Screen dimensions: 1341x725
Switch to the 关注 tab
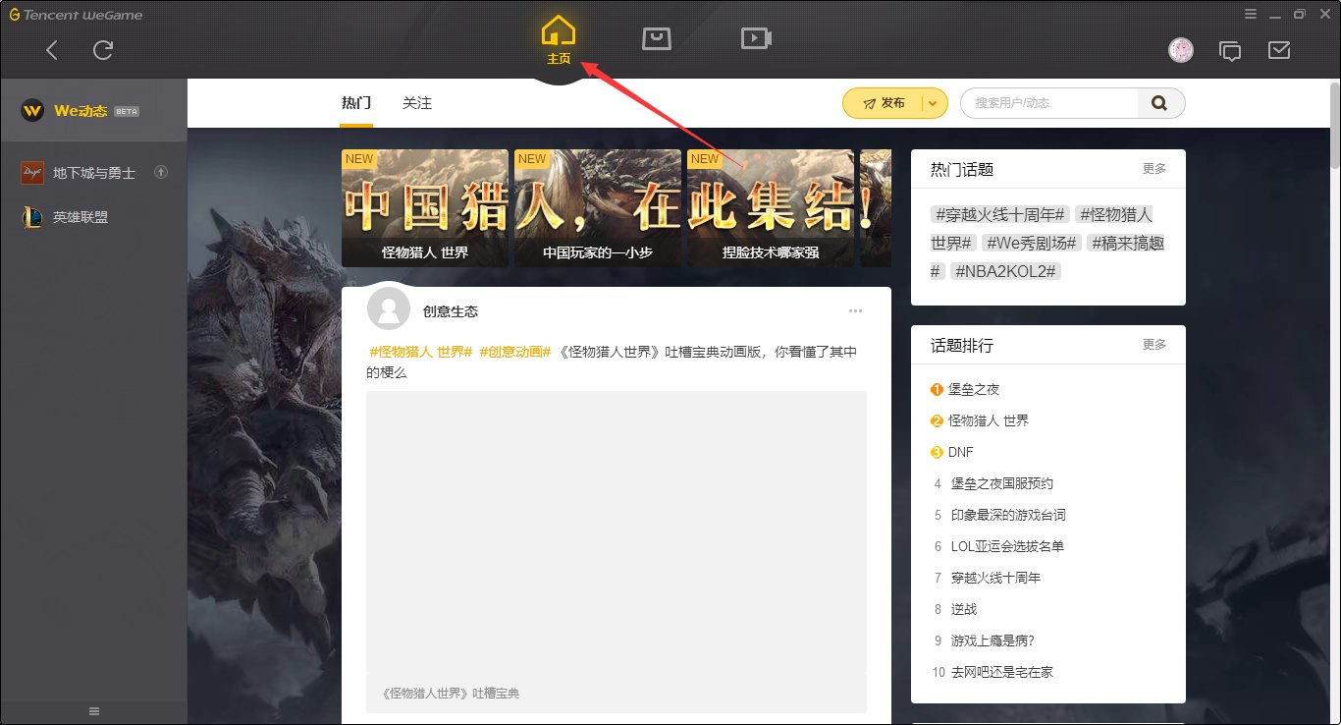click(x=417, y=102)
